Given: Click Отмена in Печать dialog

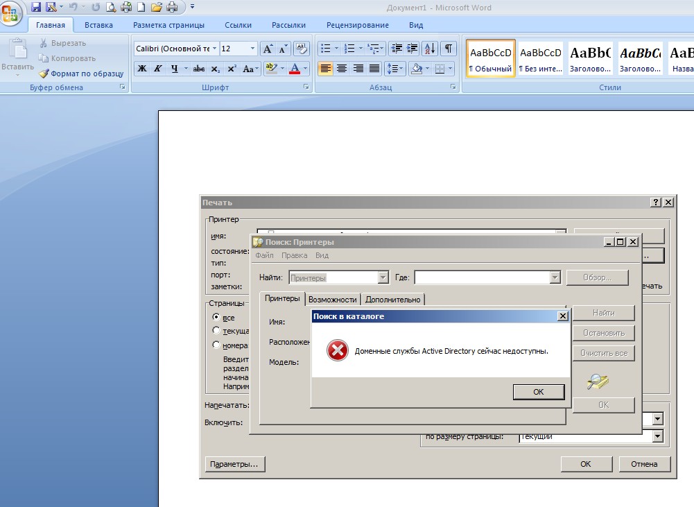Looking at the screenshot, I should tap(645, 464).
